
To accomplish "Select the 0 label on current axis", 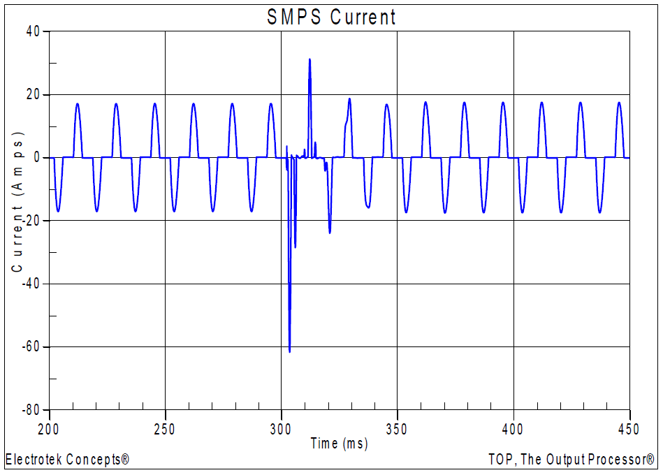I will coord(37,158).
